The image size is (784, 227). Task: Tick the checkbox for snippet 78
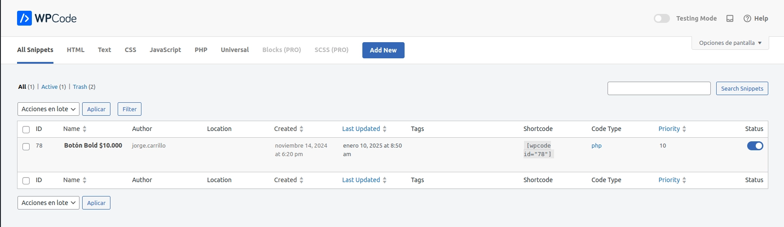click(26, 147)
